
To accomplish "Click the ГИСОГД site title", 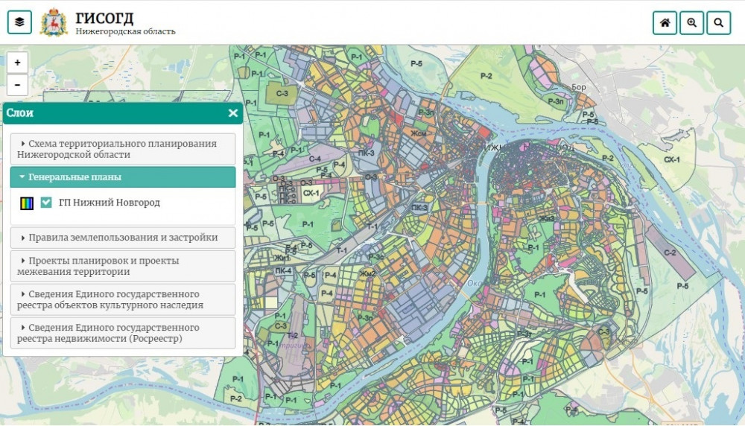I will tap(105, 18).
